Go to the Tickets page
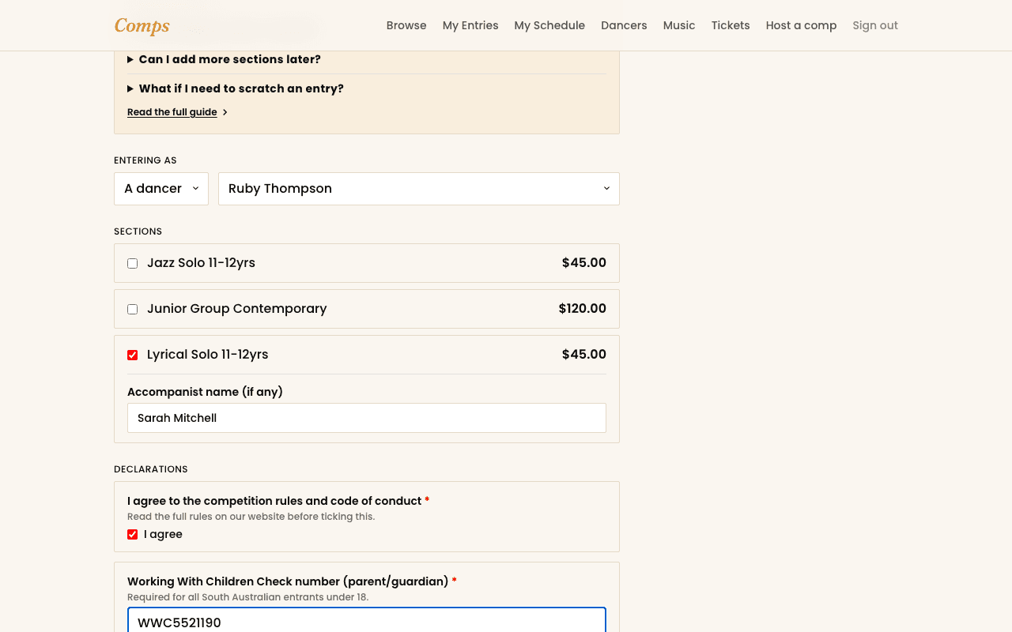Image resolution: width=1012 pixels, height=632 pixels. tap(731, 25)
